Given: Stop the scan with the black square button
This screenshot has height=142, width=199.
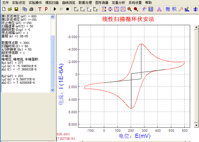Looking at the screenshot, I should click(x=67, y=9).
